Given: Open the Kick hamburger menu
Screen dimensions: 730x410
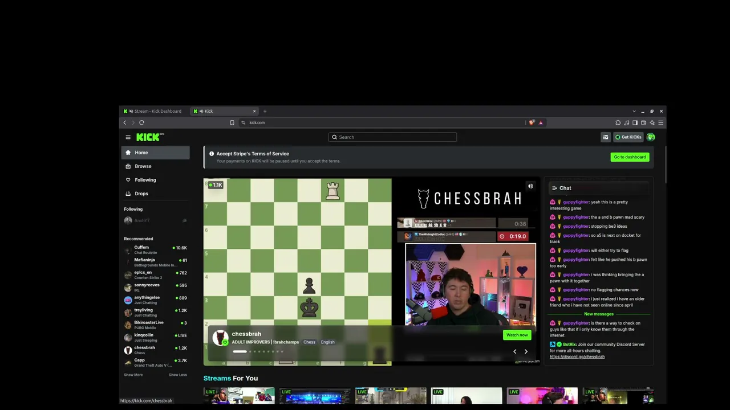Looking at the screenshot, I should click(x=128, y=137).
